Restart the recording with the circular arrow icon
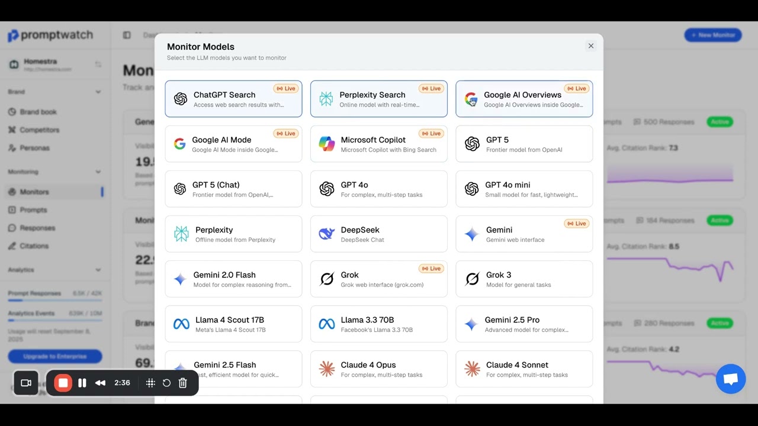 [x=166, y=383]
